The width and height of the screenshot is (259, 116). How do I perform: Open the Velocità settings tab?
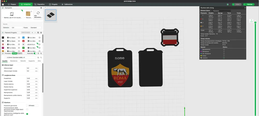point(23,61)
